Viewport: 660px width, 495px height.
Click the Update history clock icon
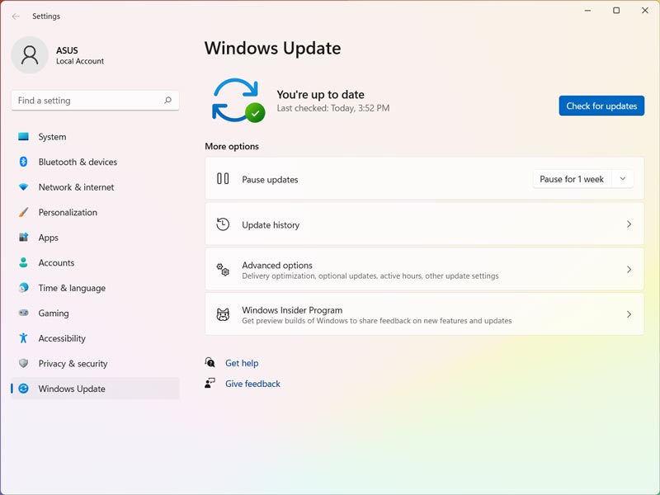pyautogui.click(x=223, y=224)
